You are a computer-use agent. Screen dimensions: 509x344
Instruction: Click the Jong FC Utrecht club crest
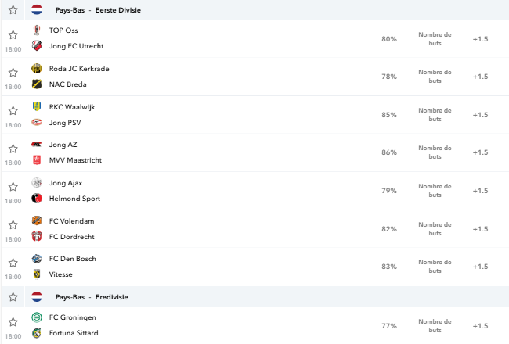(x=37, y=45)
